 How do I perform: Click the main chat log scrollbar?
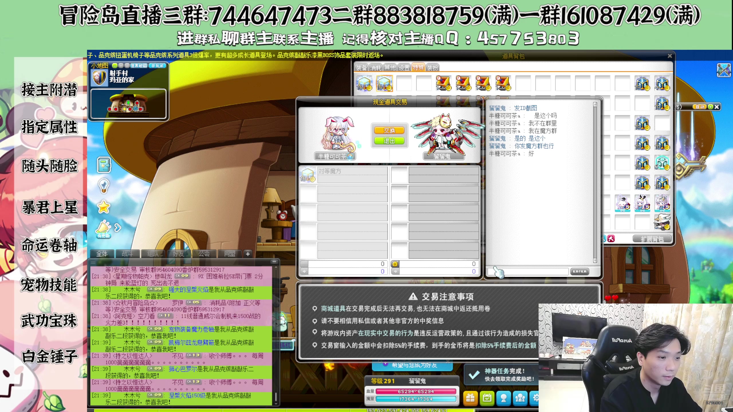point(276,335)
